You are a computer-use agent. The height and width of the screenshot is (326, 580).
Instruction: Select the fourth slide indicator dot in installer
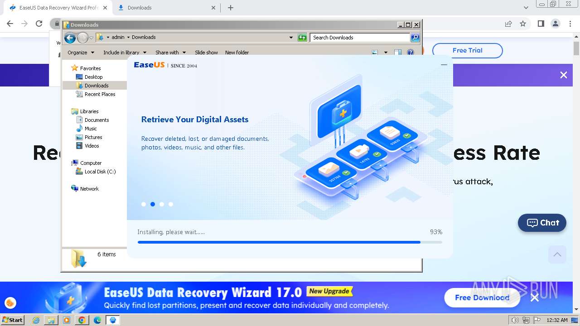(x=171, y=204)
